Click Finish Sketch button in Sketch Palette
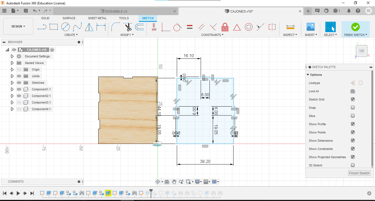Viewport: 375px width, 201px height. tap(359, 173)
